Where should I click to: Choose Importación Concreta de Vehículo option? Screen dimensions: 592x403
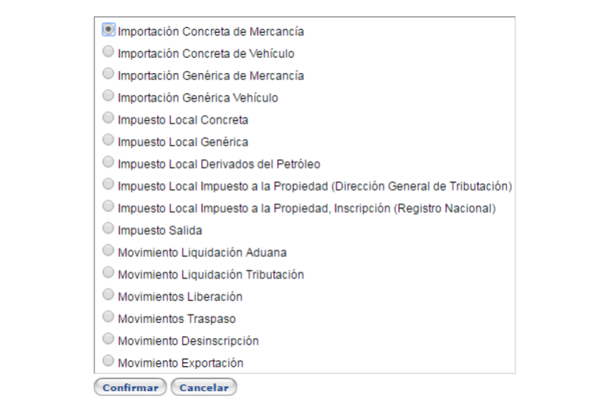tap(107, 51)
